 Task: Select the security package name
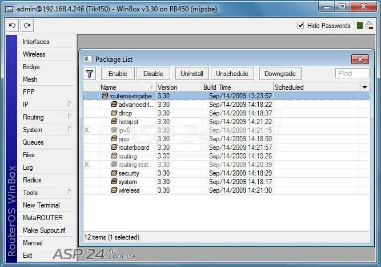tap(129, 173)
